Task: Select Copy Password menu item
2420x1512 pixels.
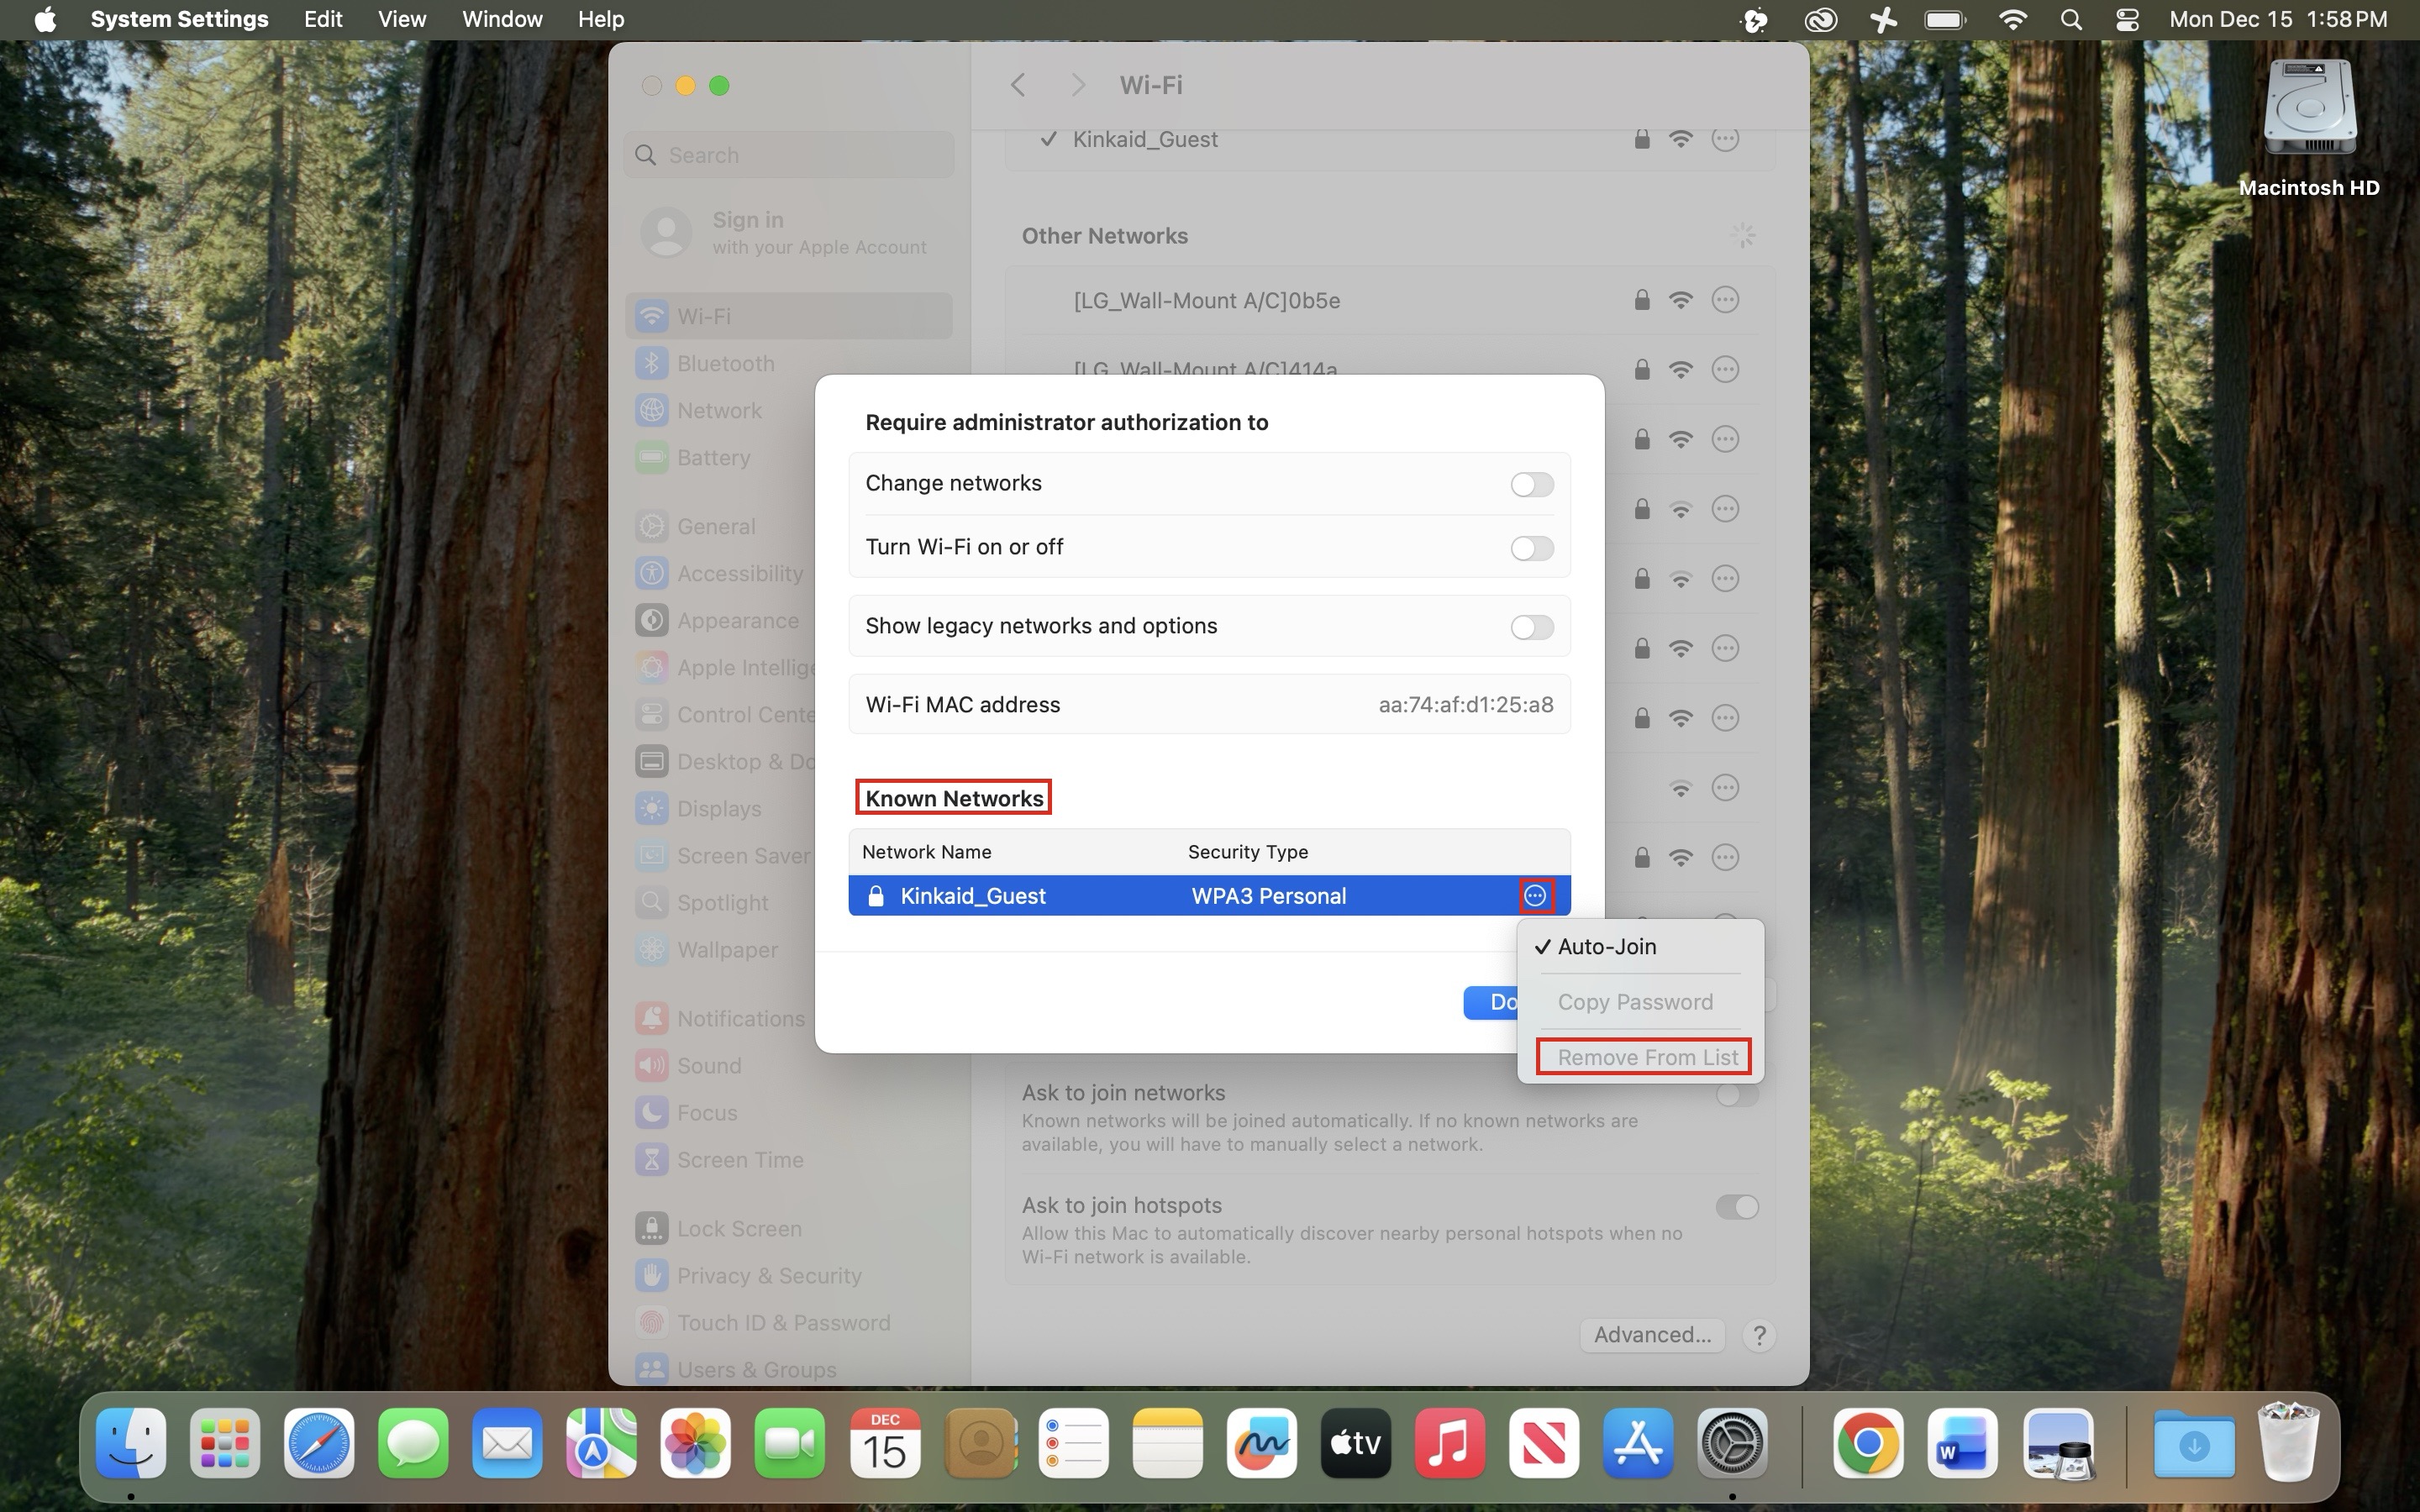Action: [1634, 1002]
